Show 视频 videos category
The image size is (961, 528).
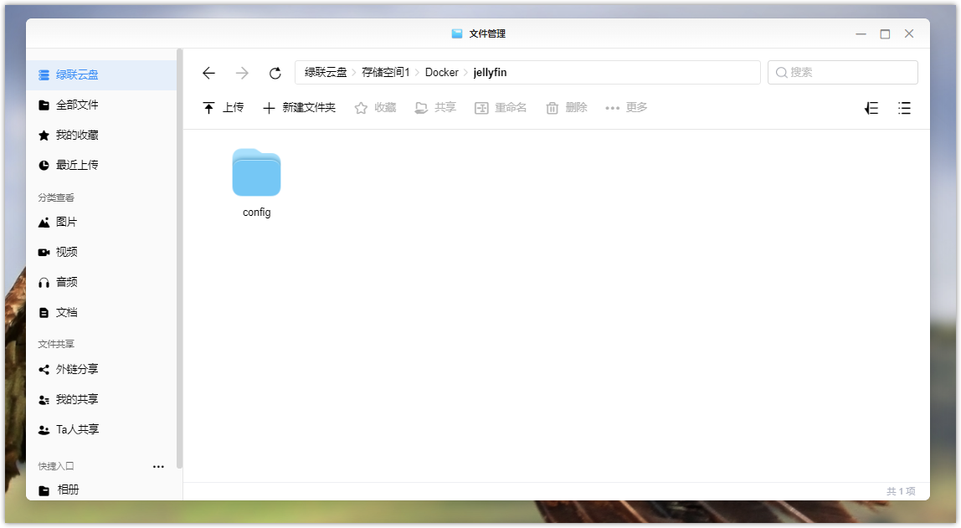[101, 252]
